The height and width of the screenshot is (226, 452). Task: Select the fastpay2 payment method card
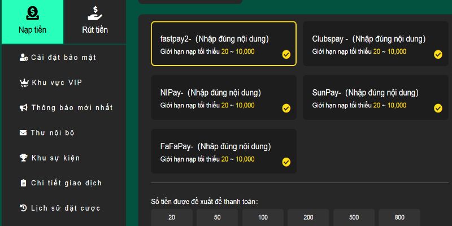tap(224, 44)
